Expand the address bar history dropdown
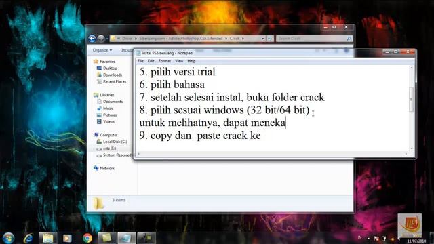This screenshot has width=434, height=244. (x=262, y=39)
